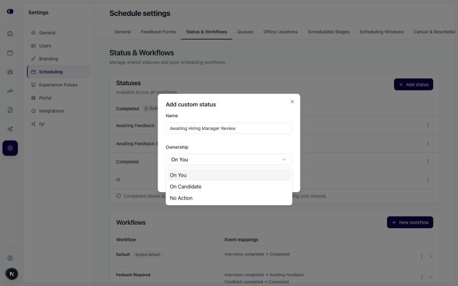Select the Status & Workflows tab
Image resolution: width=458 pixels, height=286 pixels.
pyautogui.click(x=207, y=32)
